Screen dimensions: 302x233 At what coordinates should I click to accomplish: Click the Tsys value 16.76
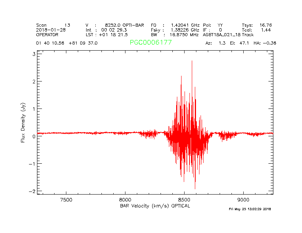tap(266, 25)
